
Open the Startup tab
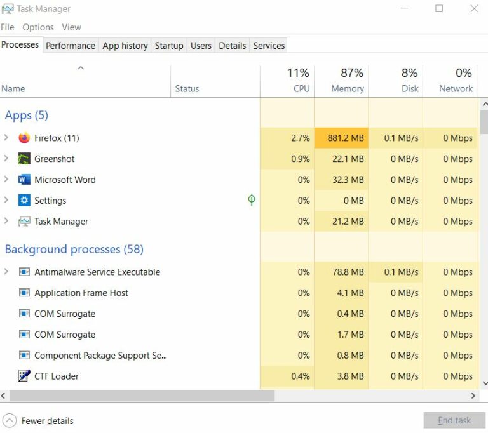coord(169,46)
